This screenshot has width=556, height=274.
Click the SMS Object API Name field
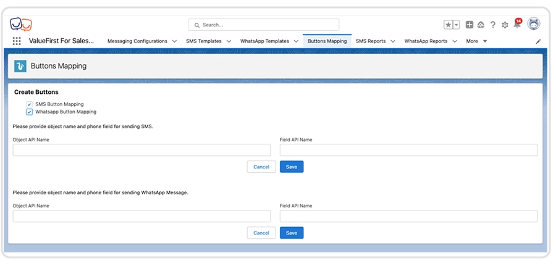(141, 150)
